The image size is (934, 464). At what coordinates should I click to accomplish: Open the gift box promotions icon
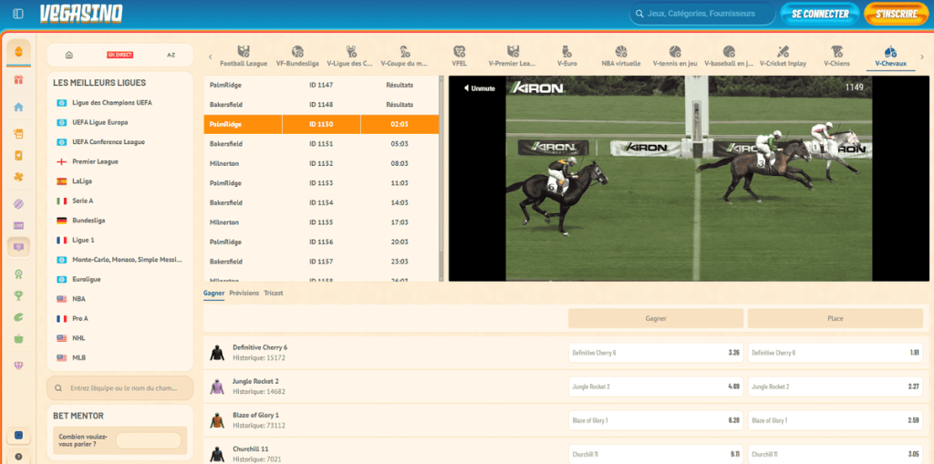18,79
